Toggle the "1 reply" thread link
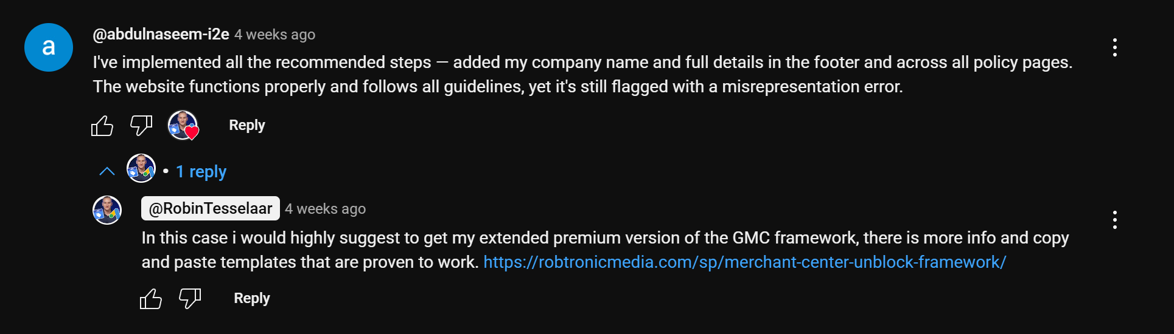This screenshot has width=1174, height=334. 201,172
